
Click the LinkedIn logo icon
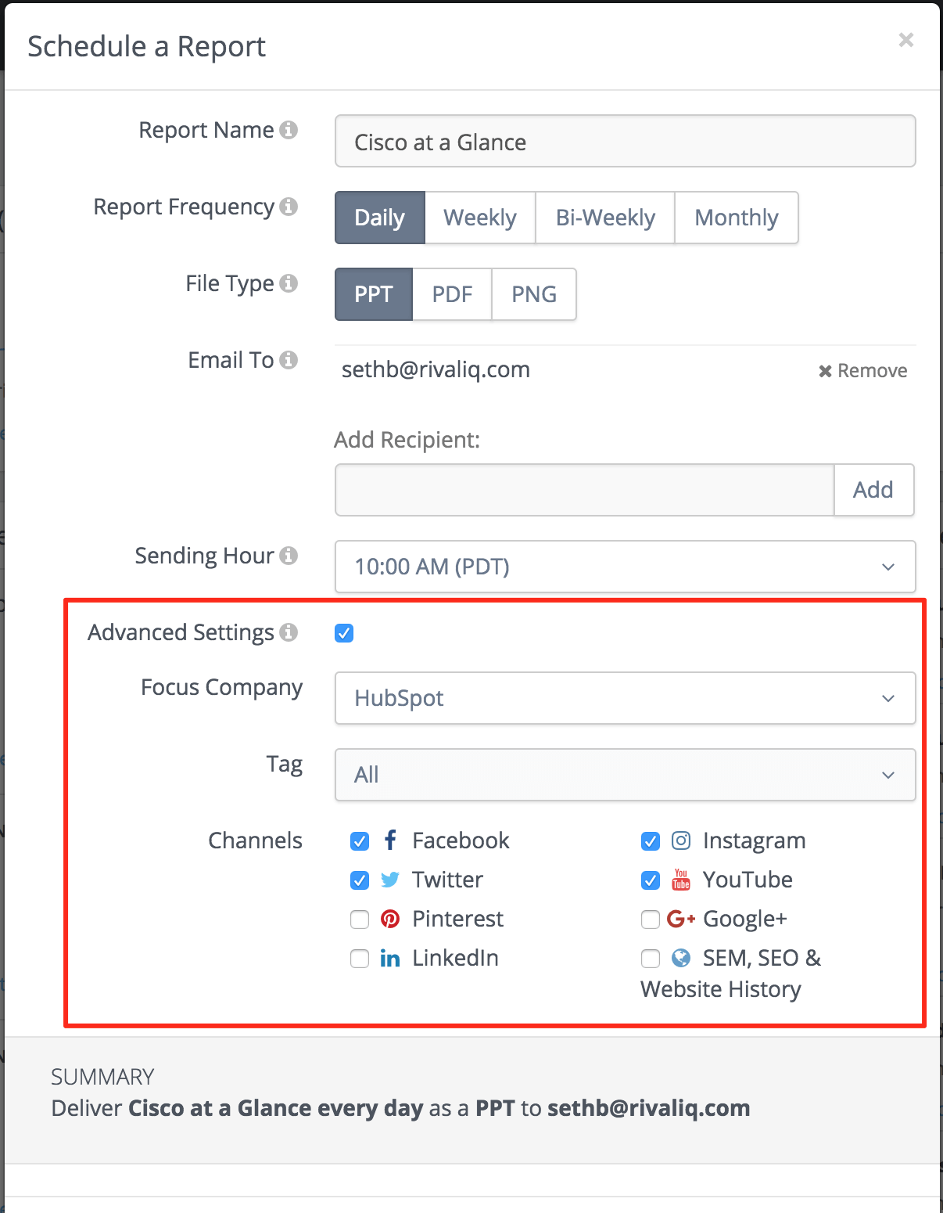pos(390,958)
